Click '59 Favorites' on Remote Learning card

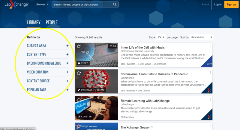(127, 117)
